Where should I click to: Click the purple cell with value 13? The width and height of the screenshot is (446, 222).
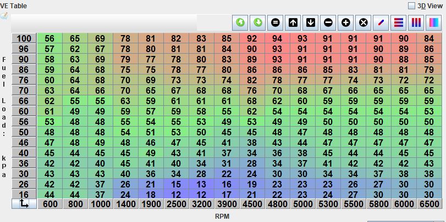pos(201,184)
